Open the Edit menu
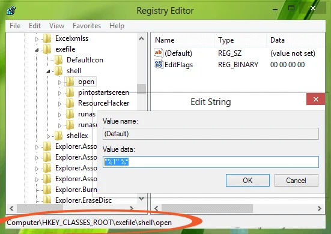Image resolution: width=331 pixels, height=234 pixels. click(35, 26)
